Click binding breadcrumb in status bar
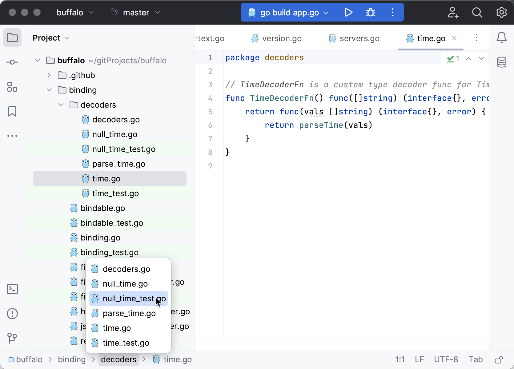This screenshot has width=514, height=369. click(72, 359)
